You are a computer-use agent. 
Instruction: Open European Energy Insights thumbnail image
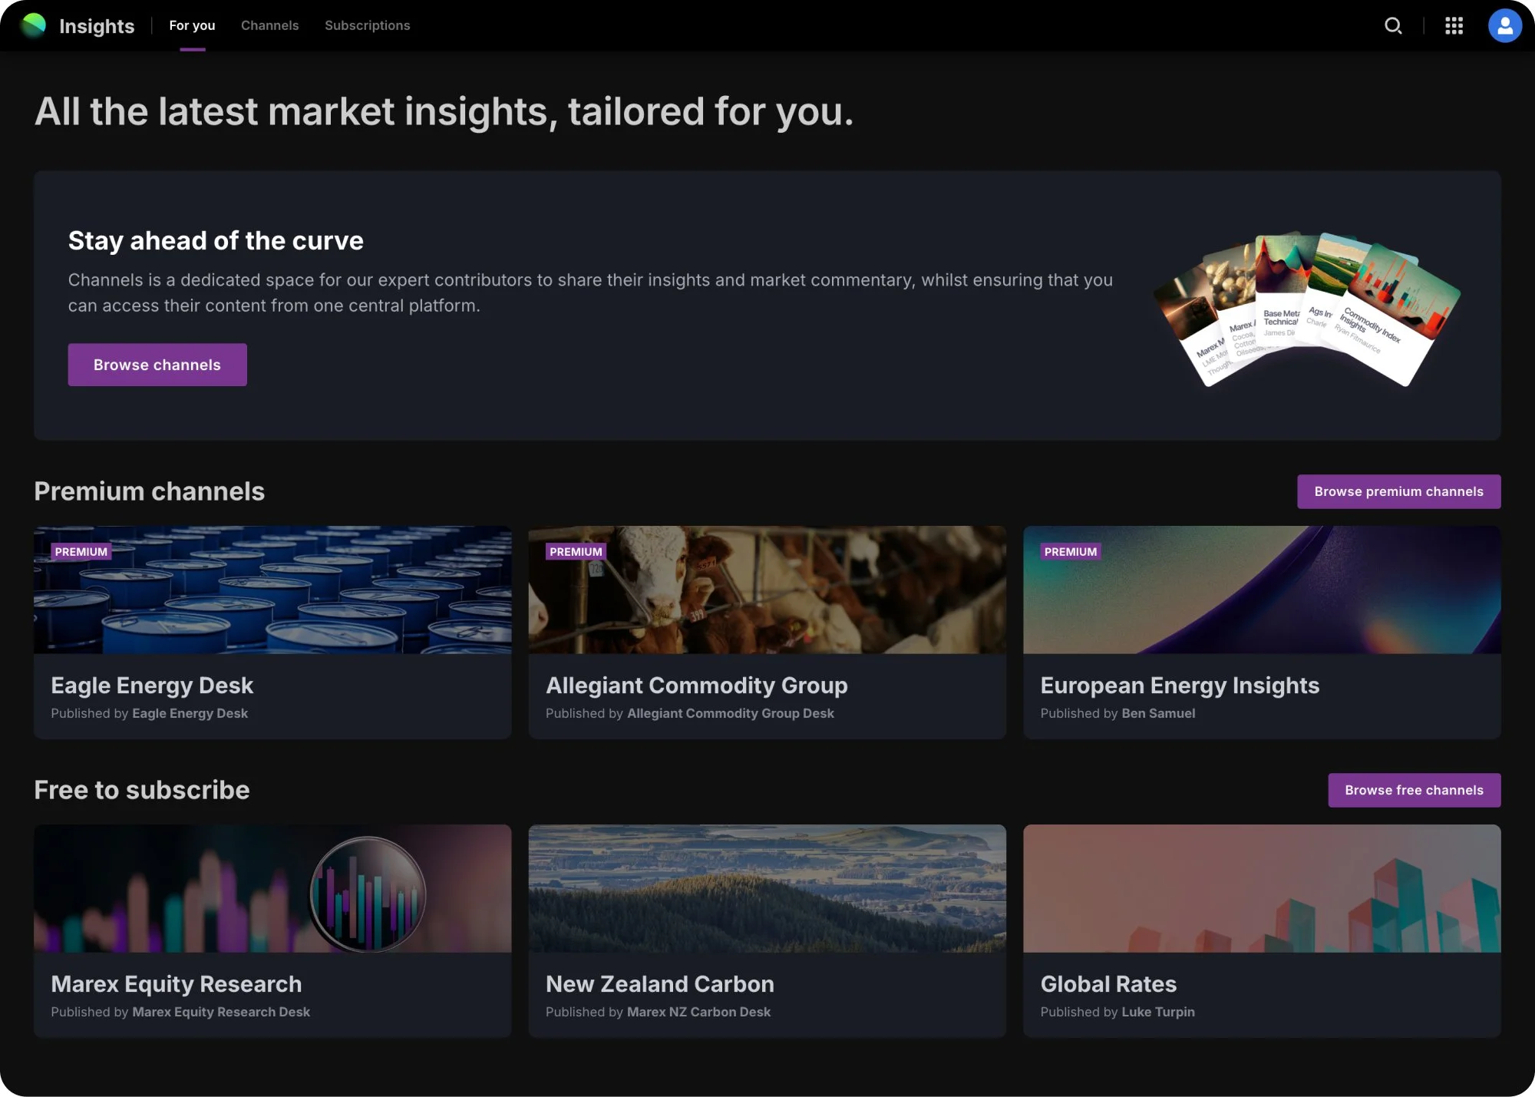pos(1262,590)
